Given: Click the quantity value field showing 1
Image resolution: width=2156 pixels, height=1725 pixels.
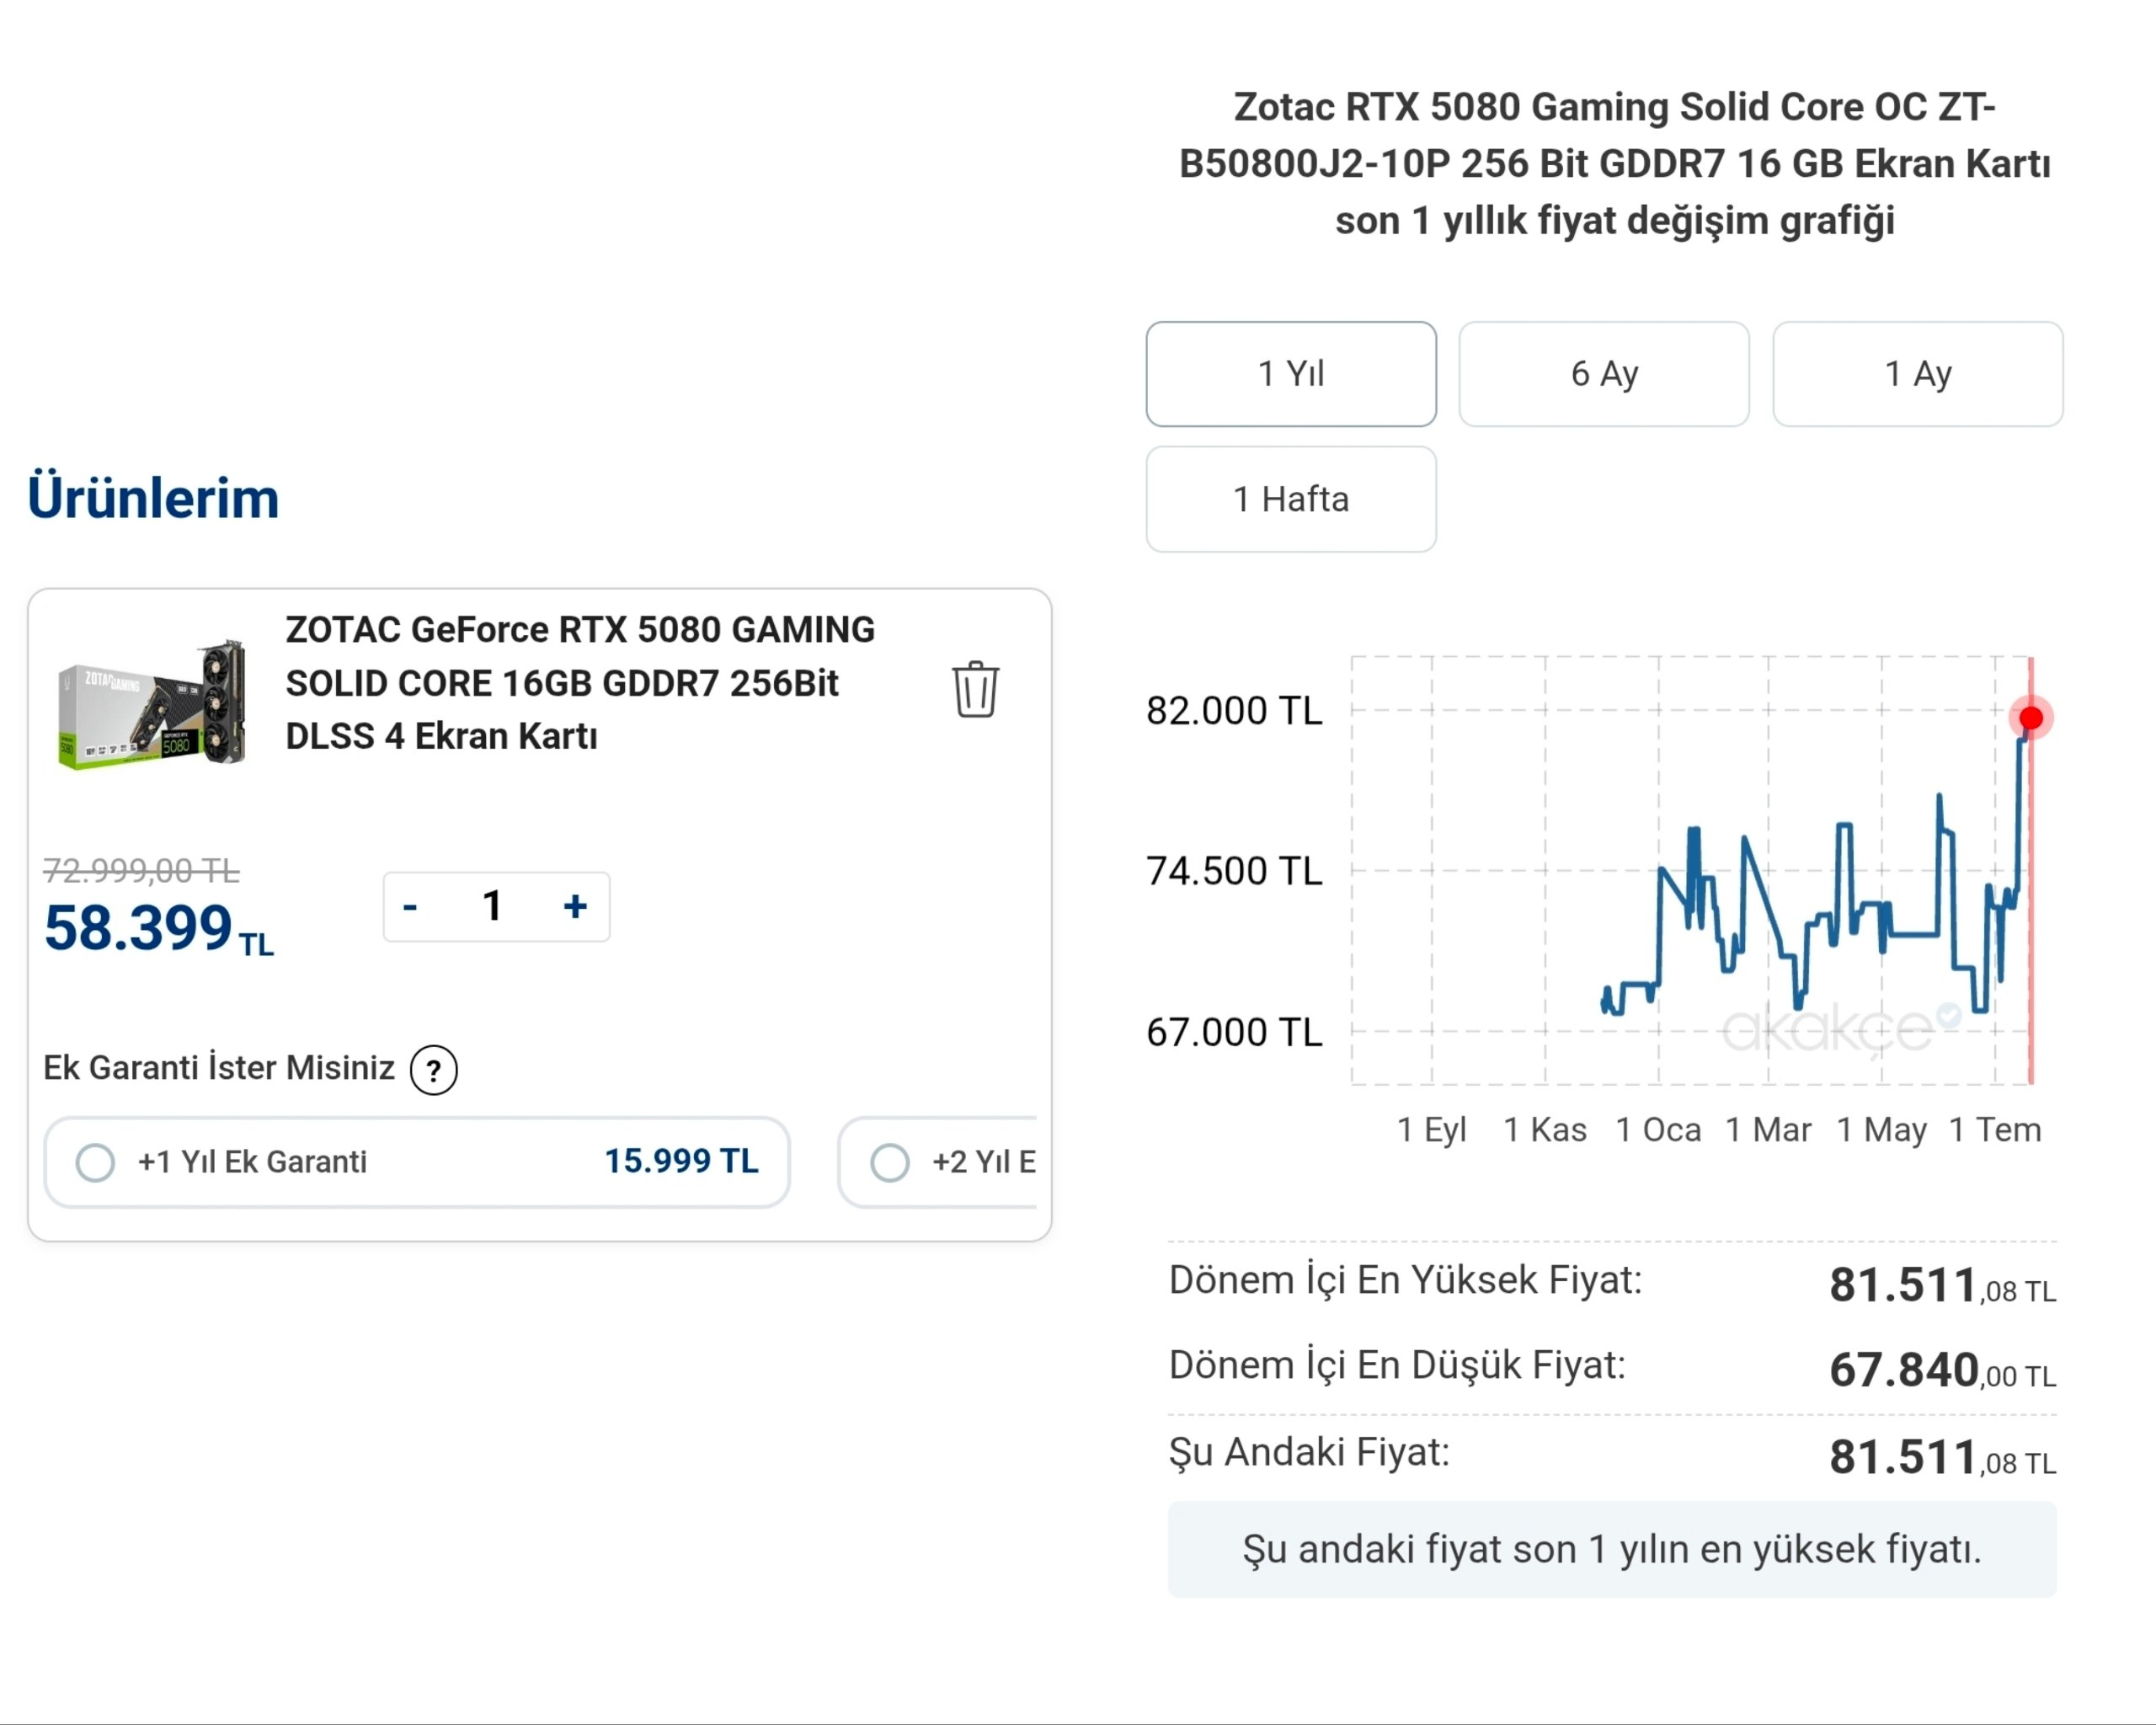Looking at the screenshot, I should click(492, 907).
